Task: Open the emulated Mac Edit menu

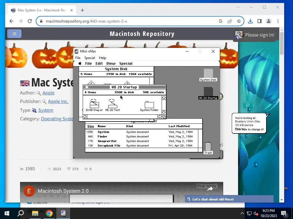Action: coord(99,64)
